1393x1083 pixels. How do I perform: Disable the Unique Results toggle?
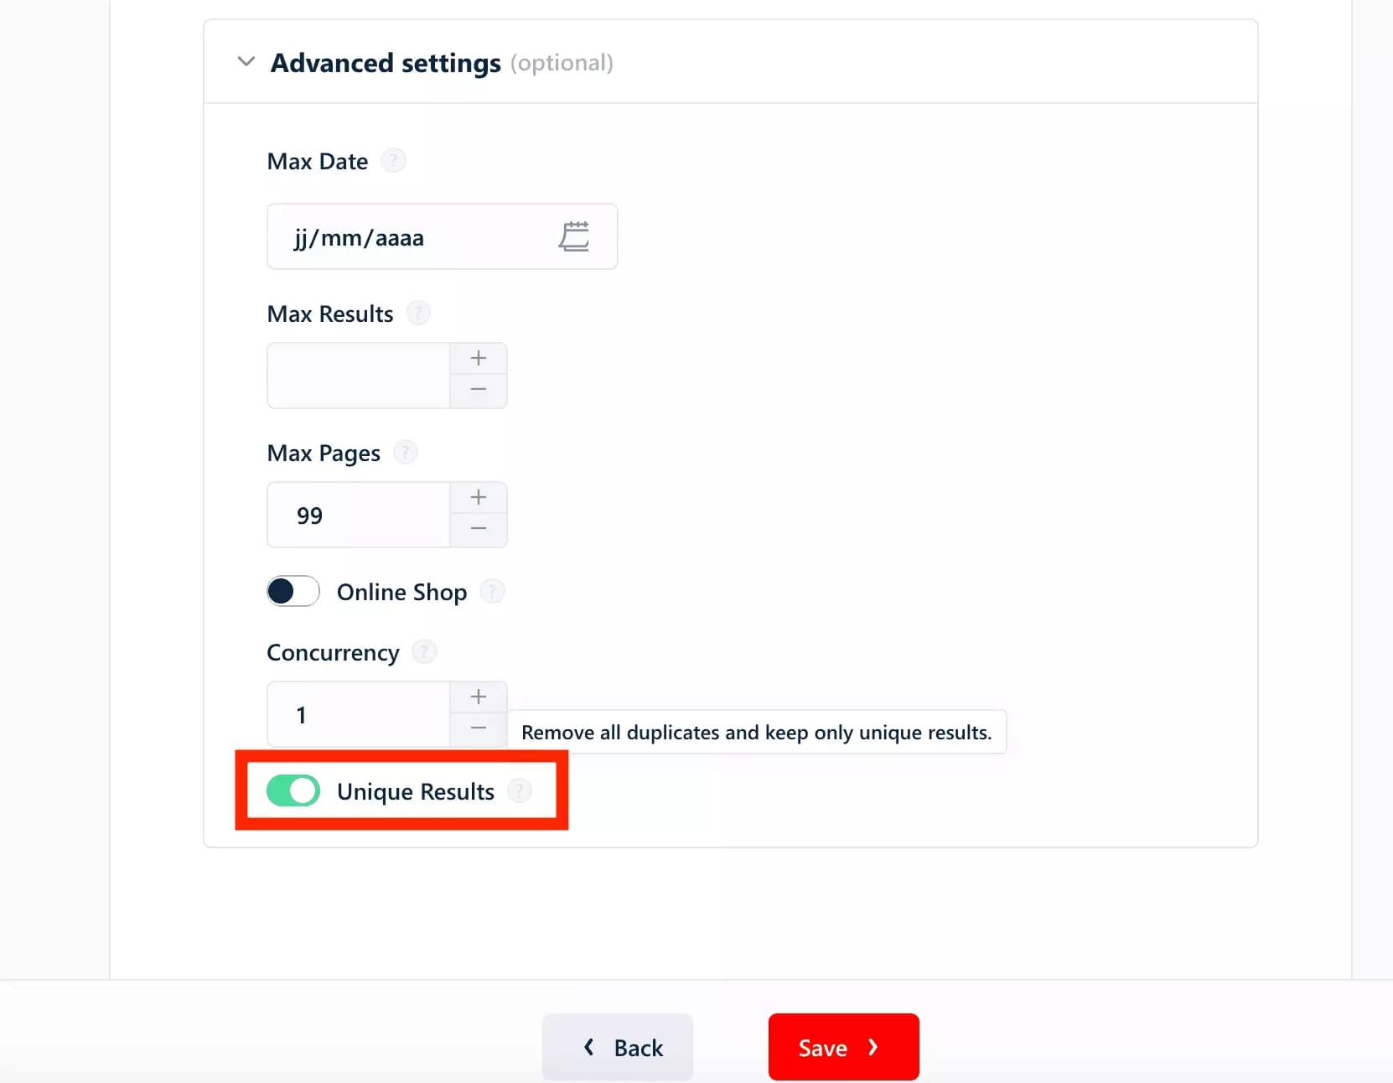293,790
